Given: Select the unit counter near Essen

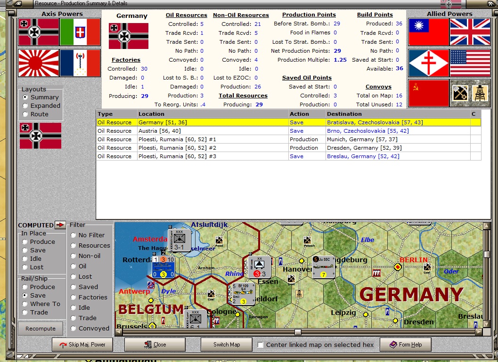Looking at the screenshot, I should pos(260,267).
